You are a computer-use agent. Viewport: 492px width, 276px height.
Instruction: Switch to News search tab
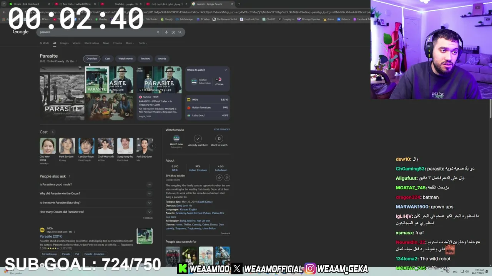(x=106, y=43)
